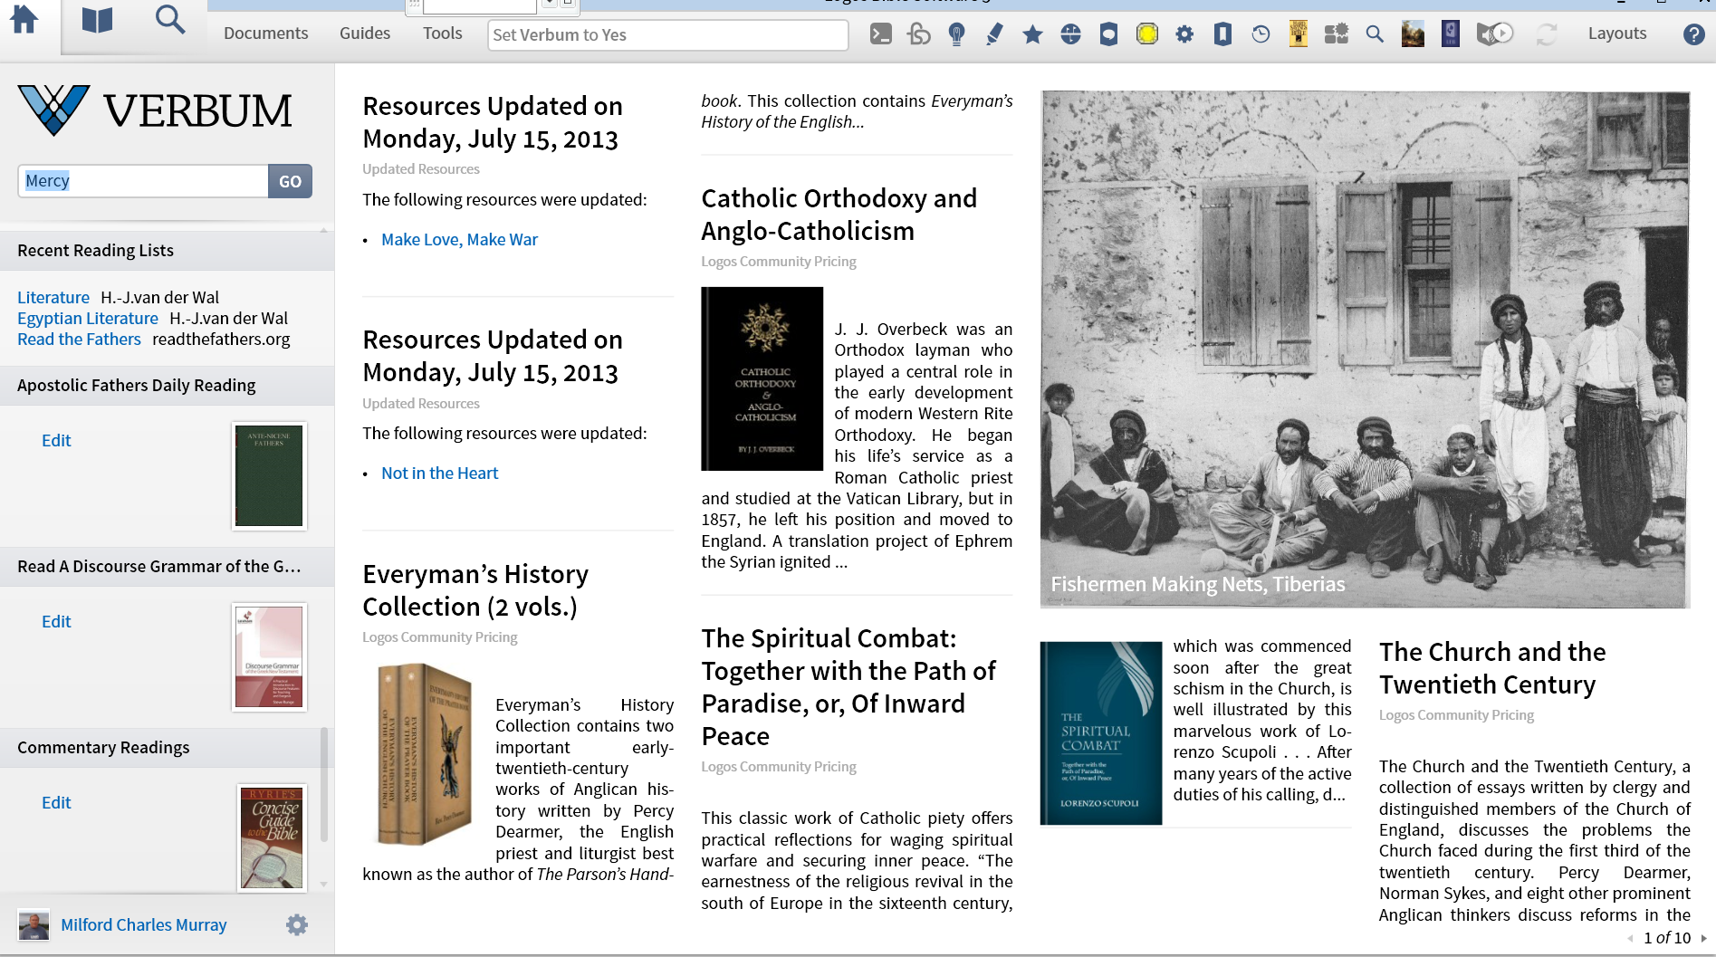Click the GO button beside Mercy

290,181
